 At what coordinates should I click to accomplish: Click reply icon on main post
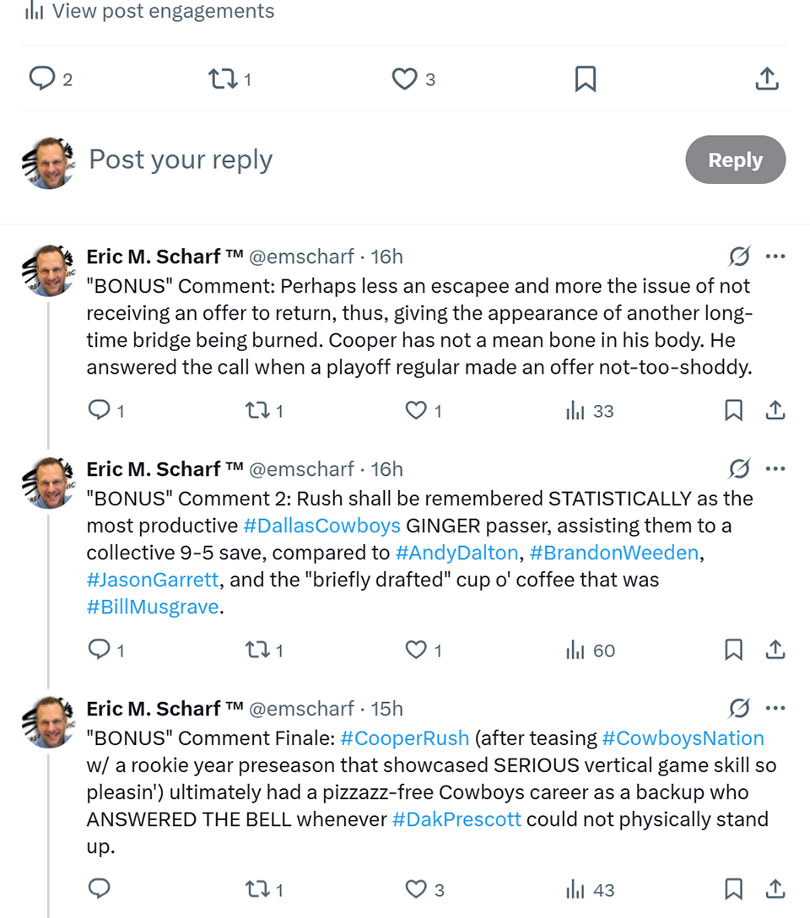click(x=42, y=78)
